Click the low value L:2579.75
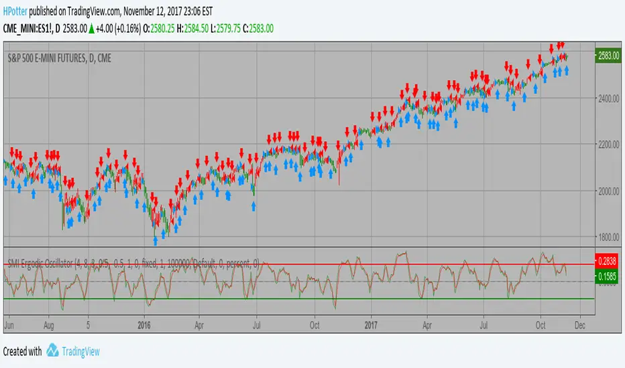The height and width of the screenshot is (368, 625). pos(225,29)
